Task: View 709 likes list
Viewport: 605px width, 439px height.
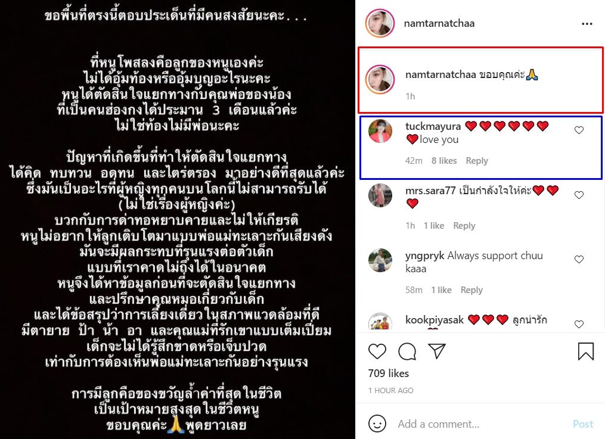Action: click(x=388, y=373)
